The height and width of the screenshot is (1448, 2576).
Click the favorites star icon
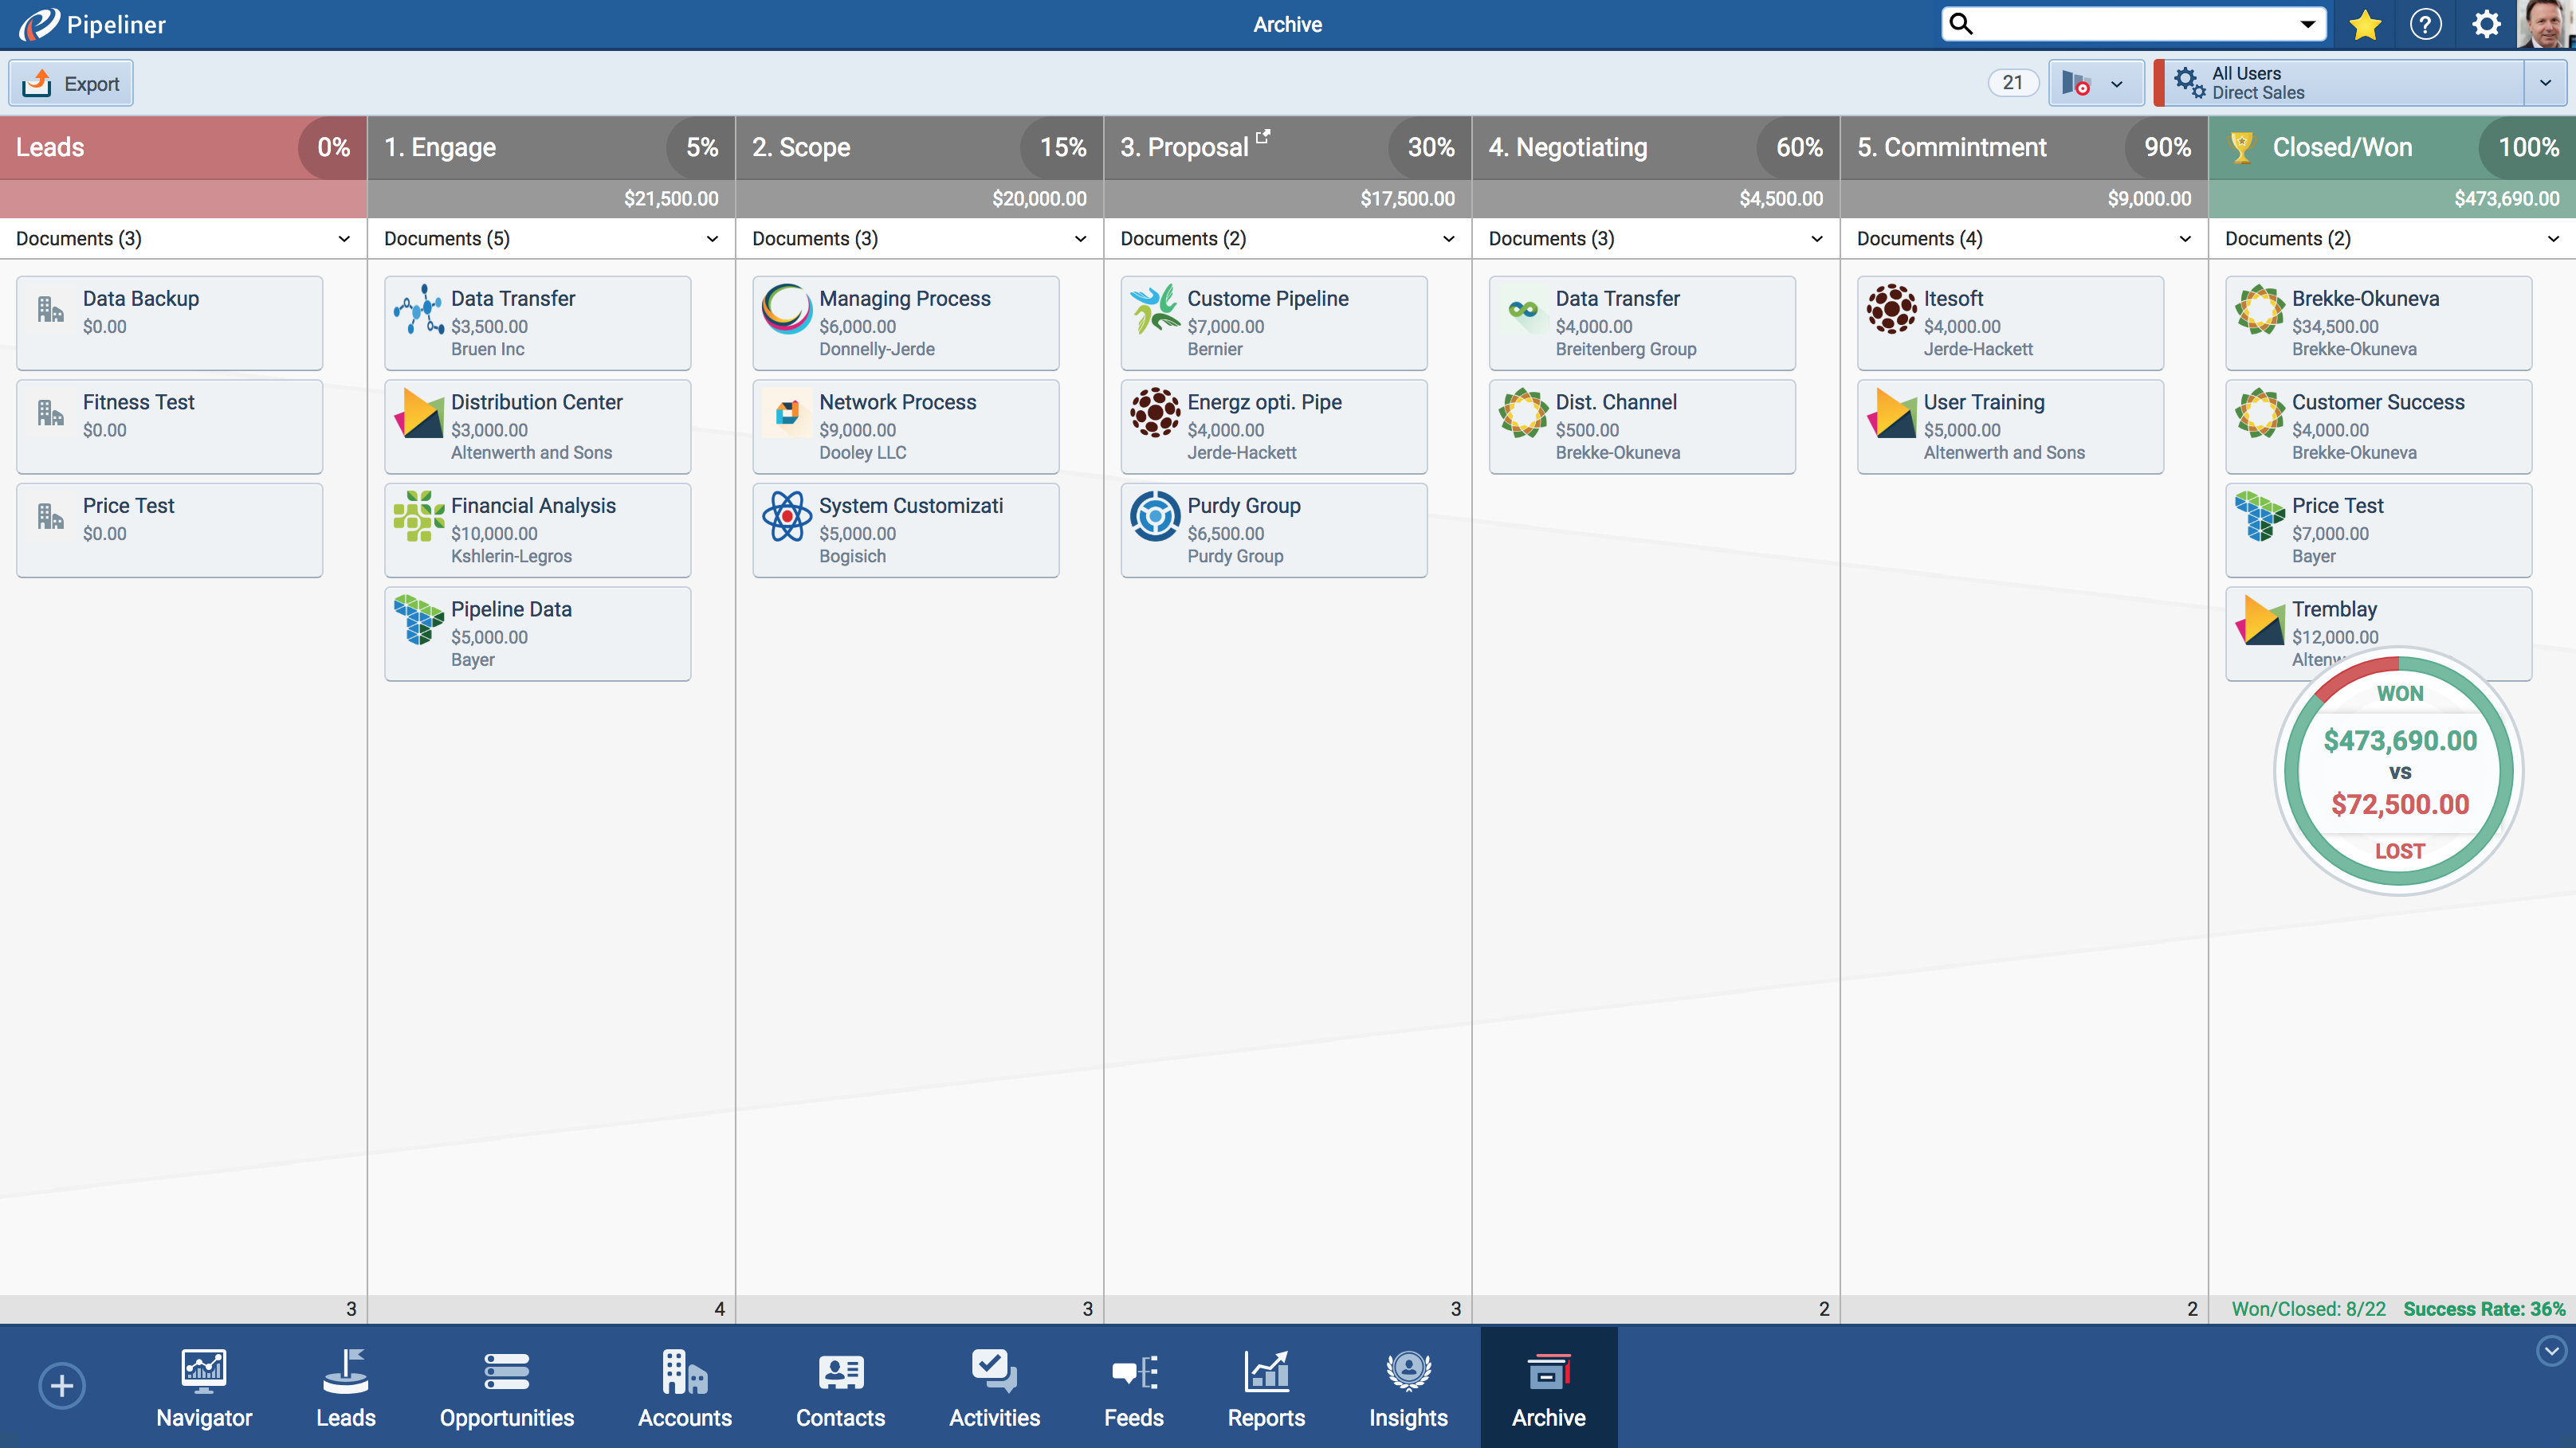[2364, 24]
